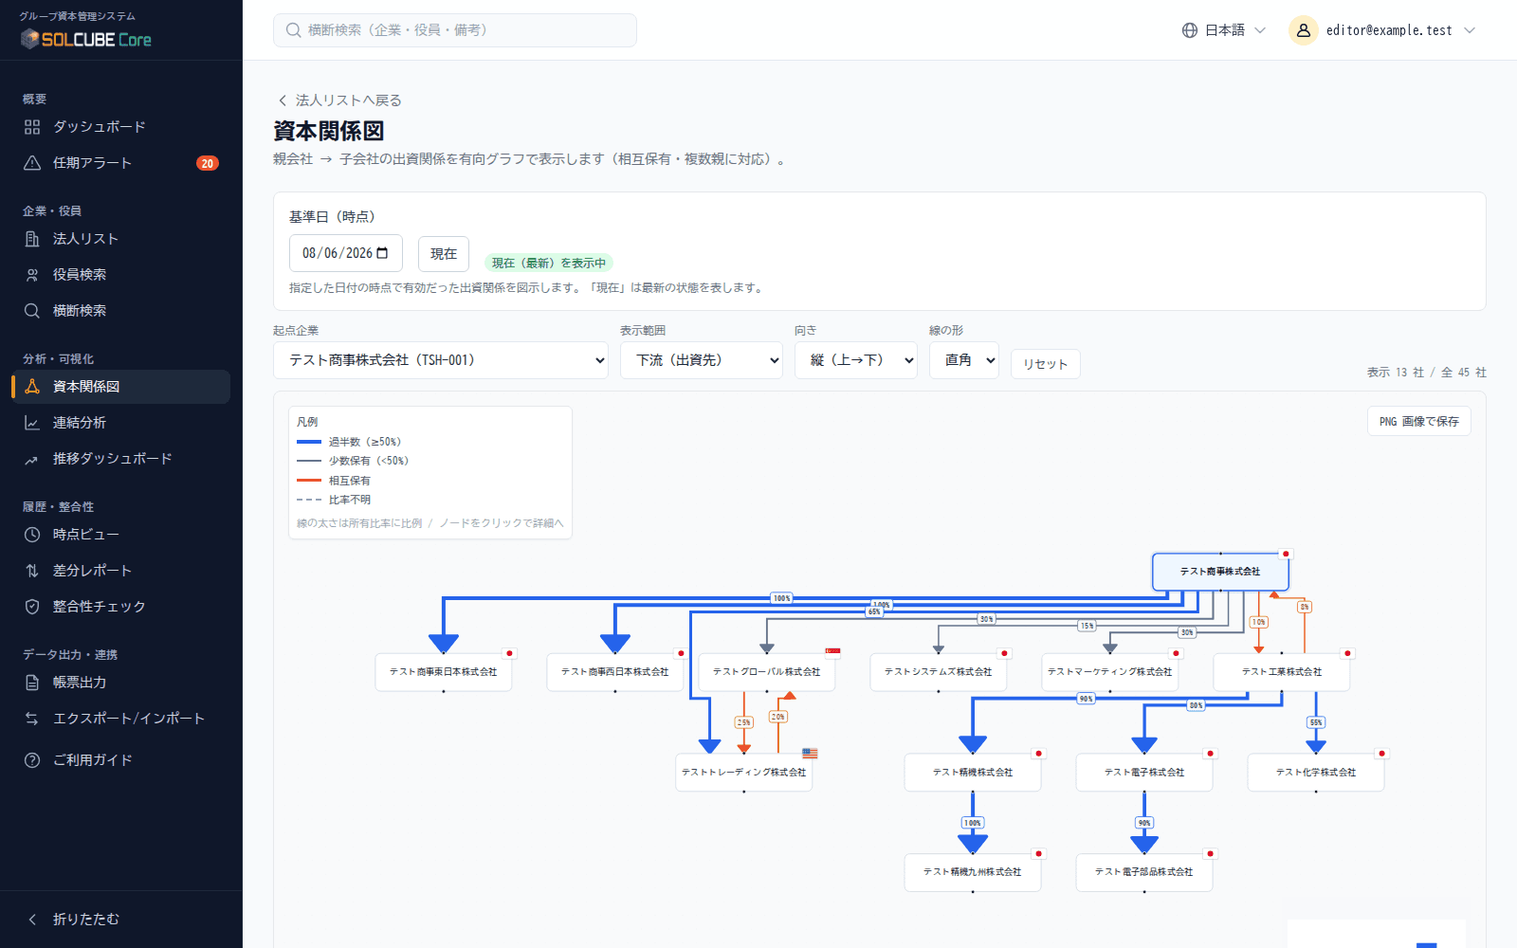Click the globe language icon
Screen dimensions: 1517x948
[1190, 30]
